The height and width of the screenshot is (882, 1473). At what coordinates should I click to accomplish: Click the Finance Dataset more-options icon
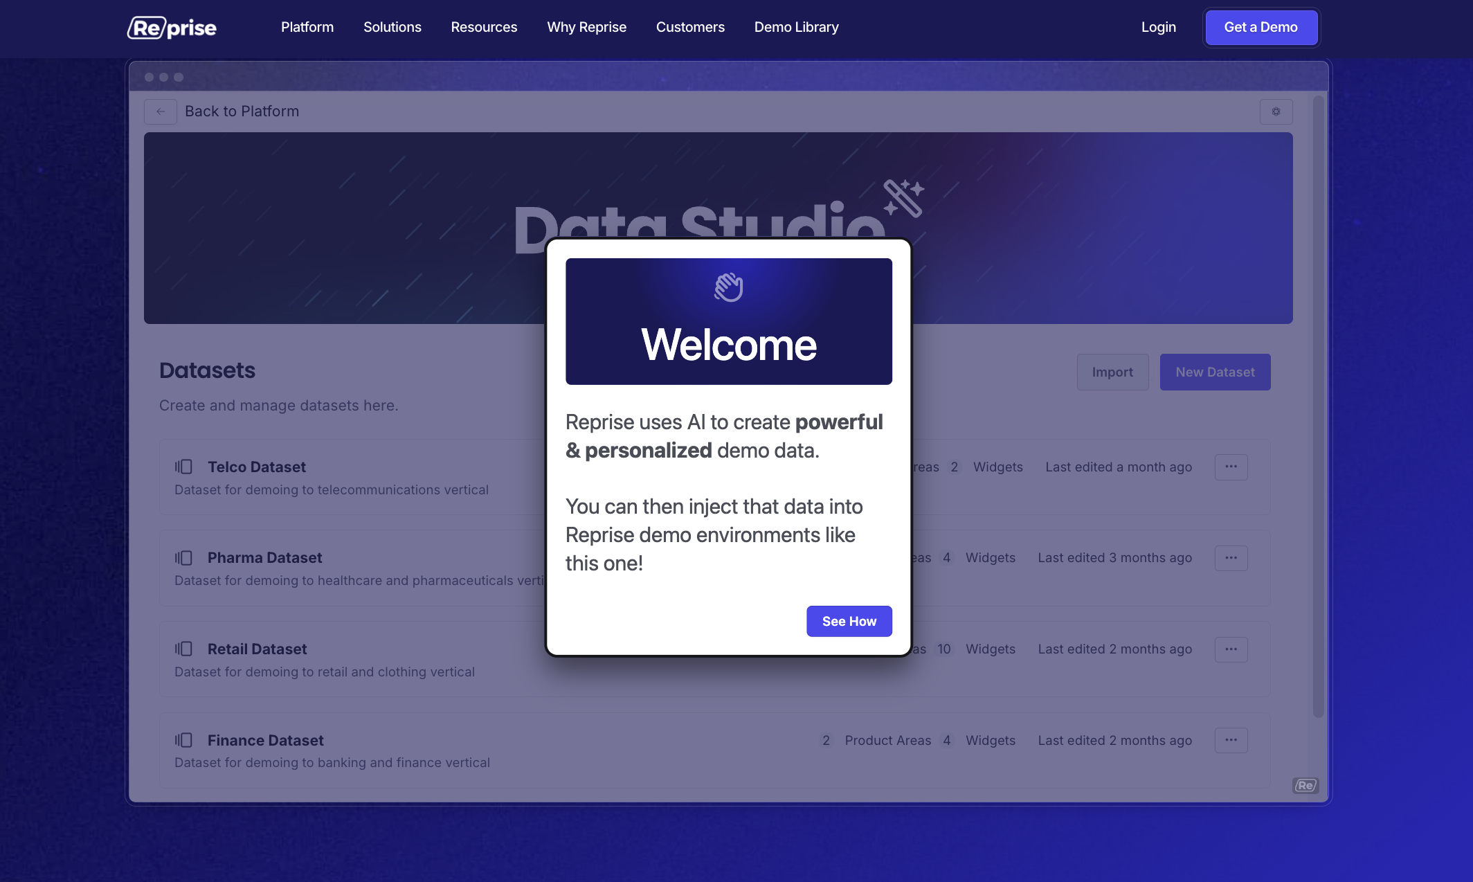click(x=1231, y=740)
